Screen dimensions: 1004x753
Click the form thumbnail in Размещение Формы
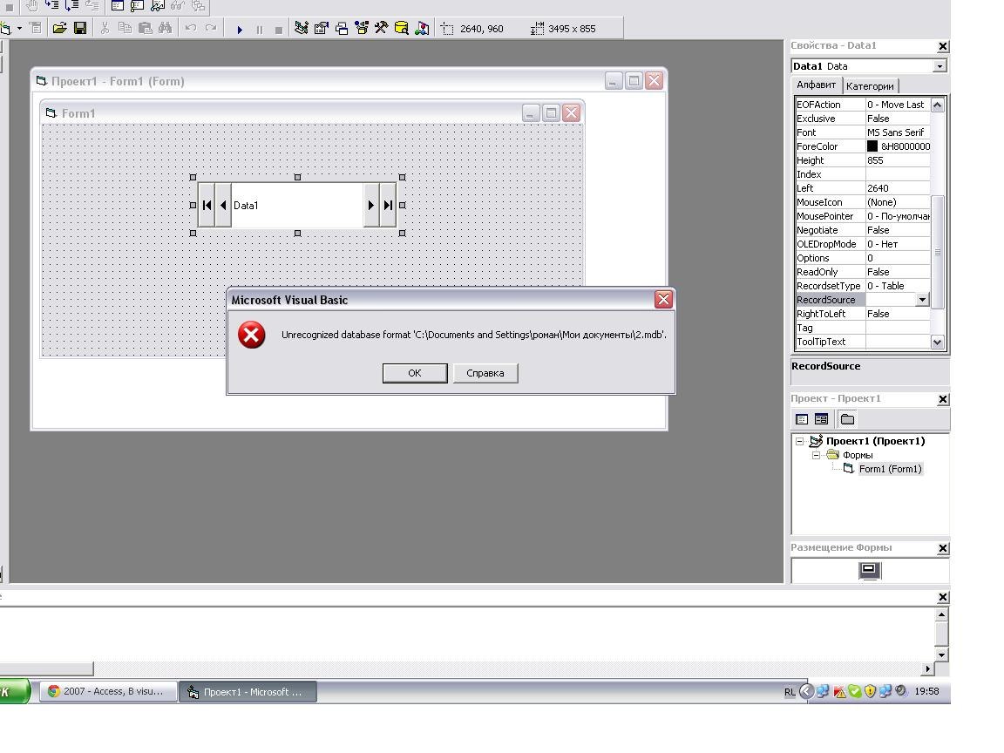[870, 570]
